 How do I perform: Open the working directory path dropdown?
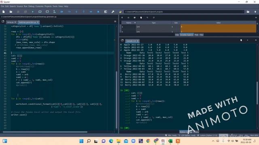243,12
